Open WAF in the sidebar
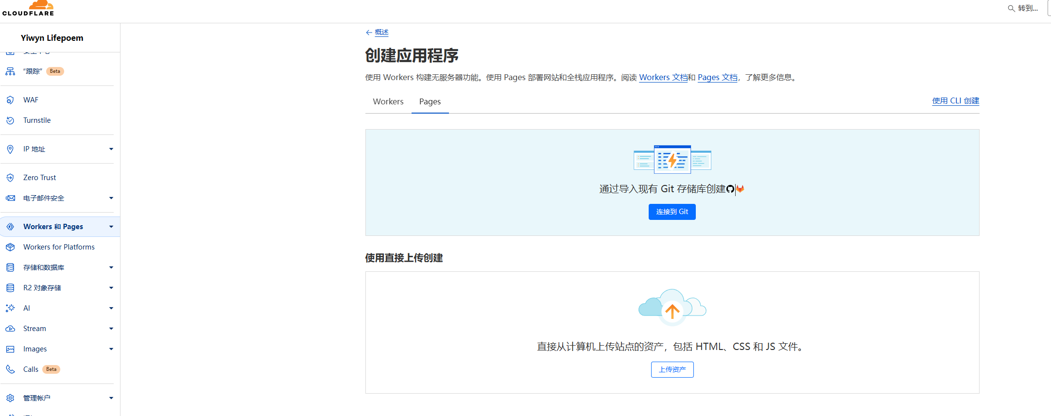The height and width of the screenshot is (416, 1051). pos(31,100)
